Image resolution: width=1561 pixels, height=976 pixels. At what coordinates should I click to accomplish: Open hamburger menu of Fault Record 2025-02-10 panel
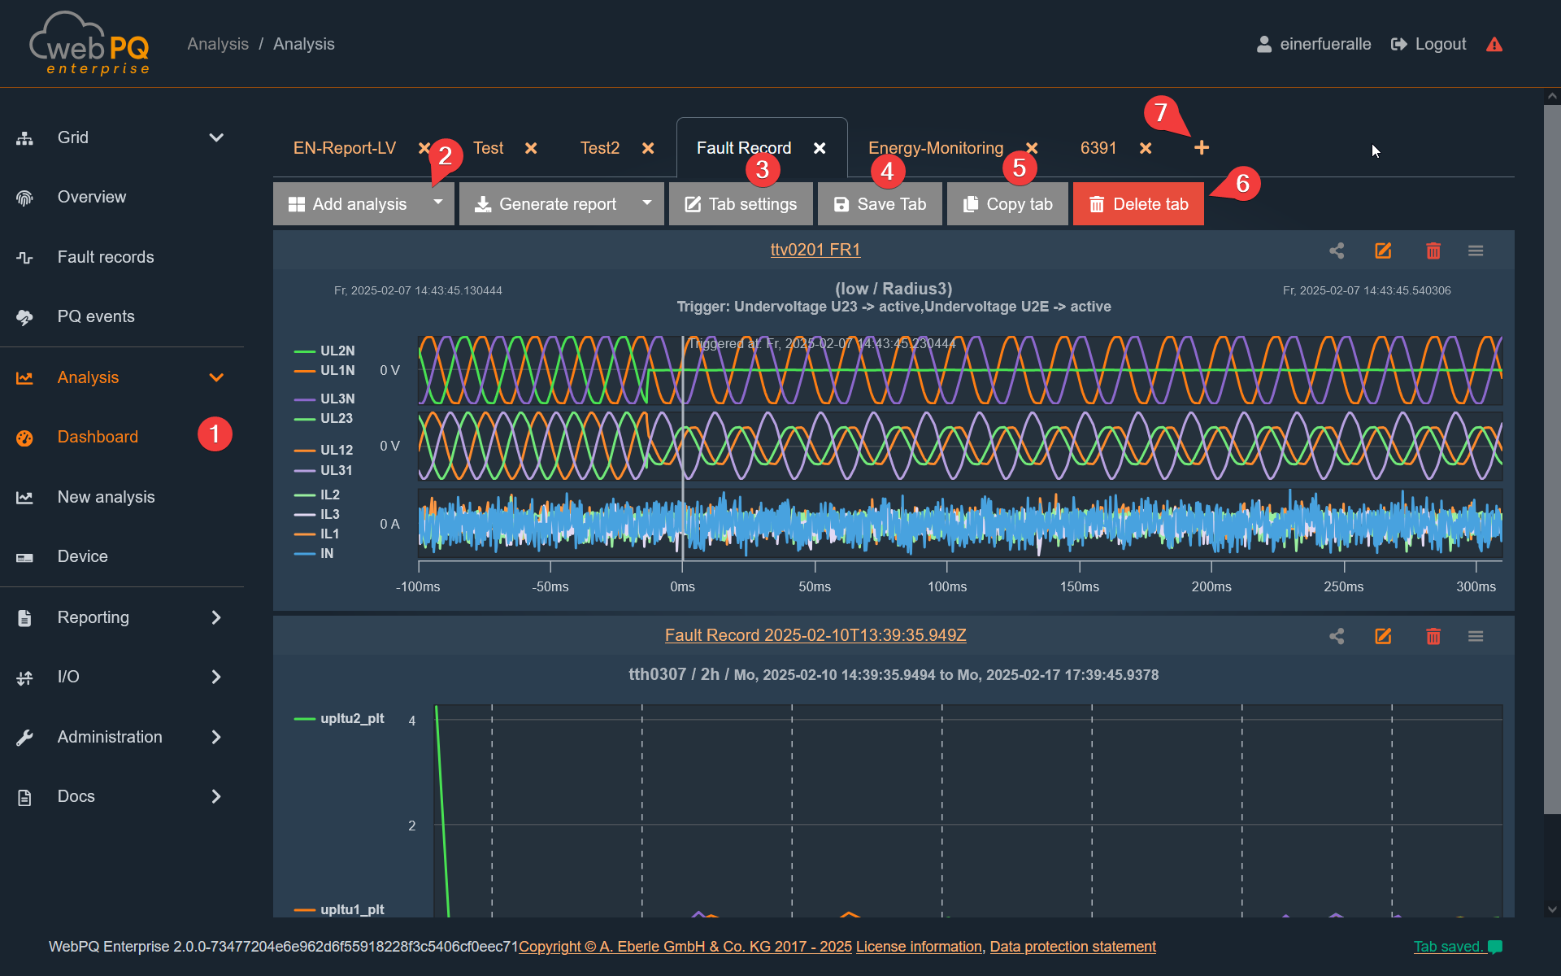pyautogui.click(x=1476, y=636)
